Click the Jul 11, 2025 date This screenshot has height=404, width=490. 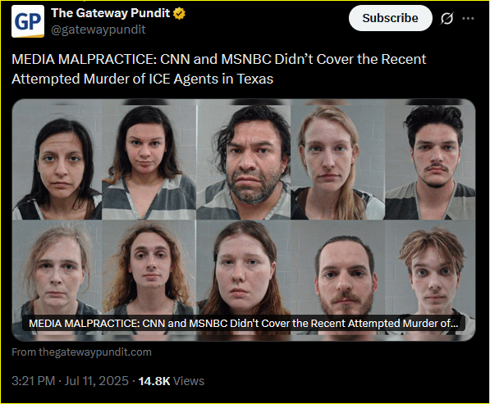point(96,381)
